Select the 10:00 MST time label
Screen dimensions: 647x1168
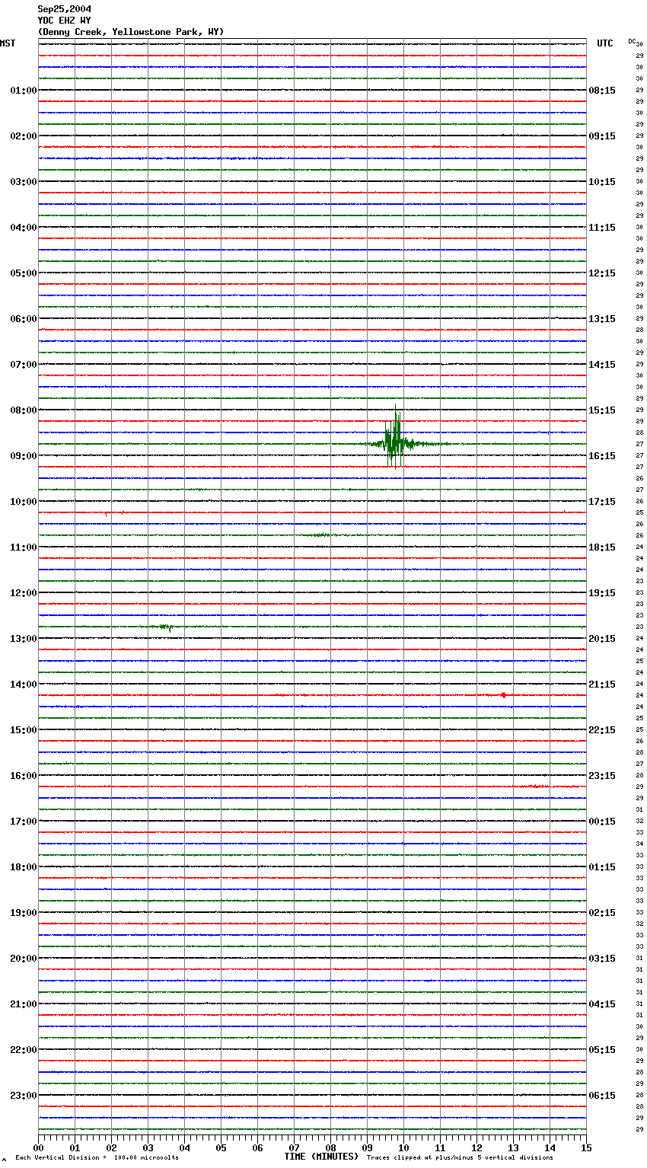[24, 502]
